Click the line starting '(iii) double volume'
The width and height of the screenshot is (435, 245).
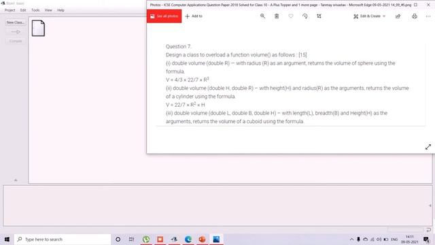277,113
